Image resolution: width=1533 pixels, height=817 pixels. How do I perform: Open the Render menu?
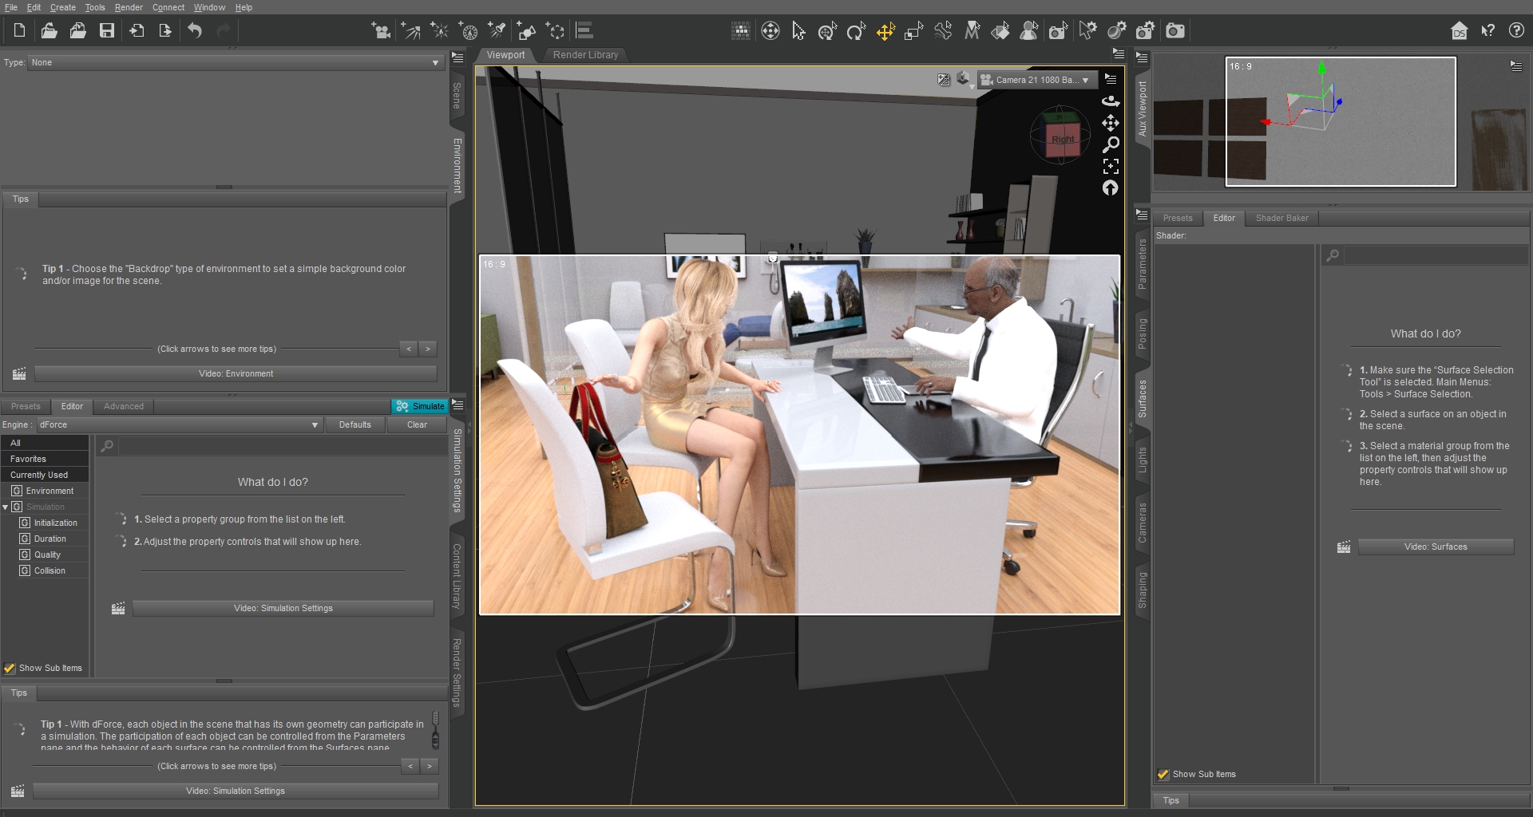pyautogui.click(x=128, y=7)
